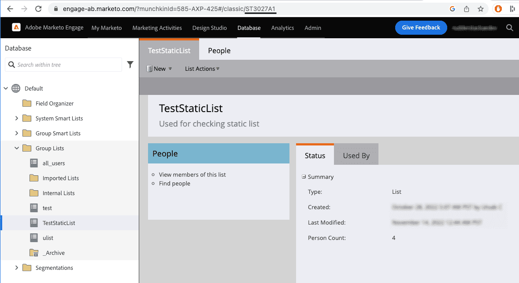This screenshot has width=519, height=283.
Task: Select the TestStaticList tab
Action: (x=169, y=50)
